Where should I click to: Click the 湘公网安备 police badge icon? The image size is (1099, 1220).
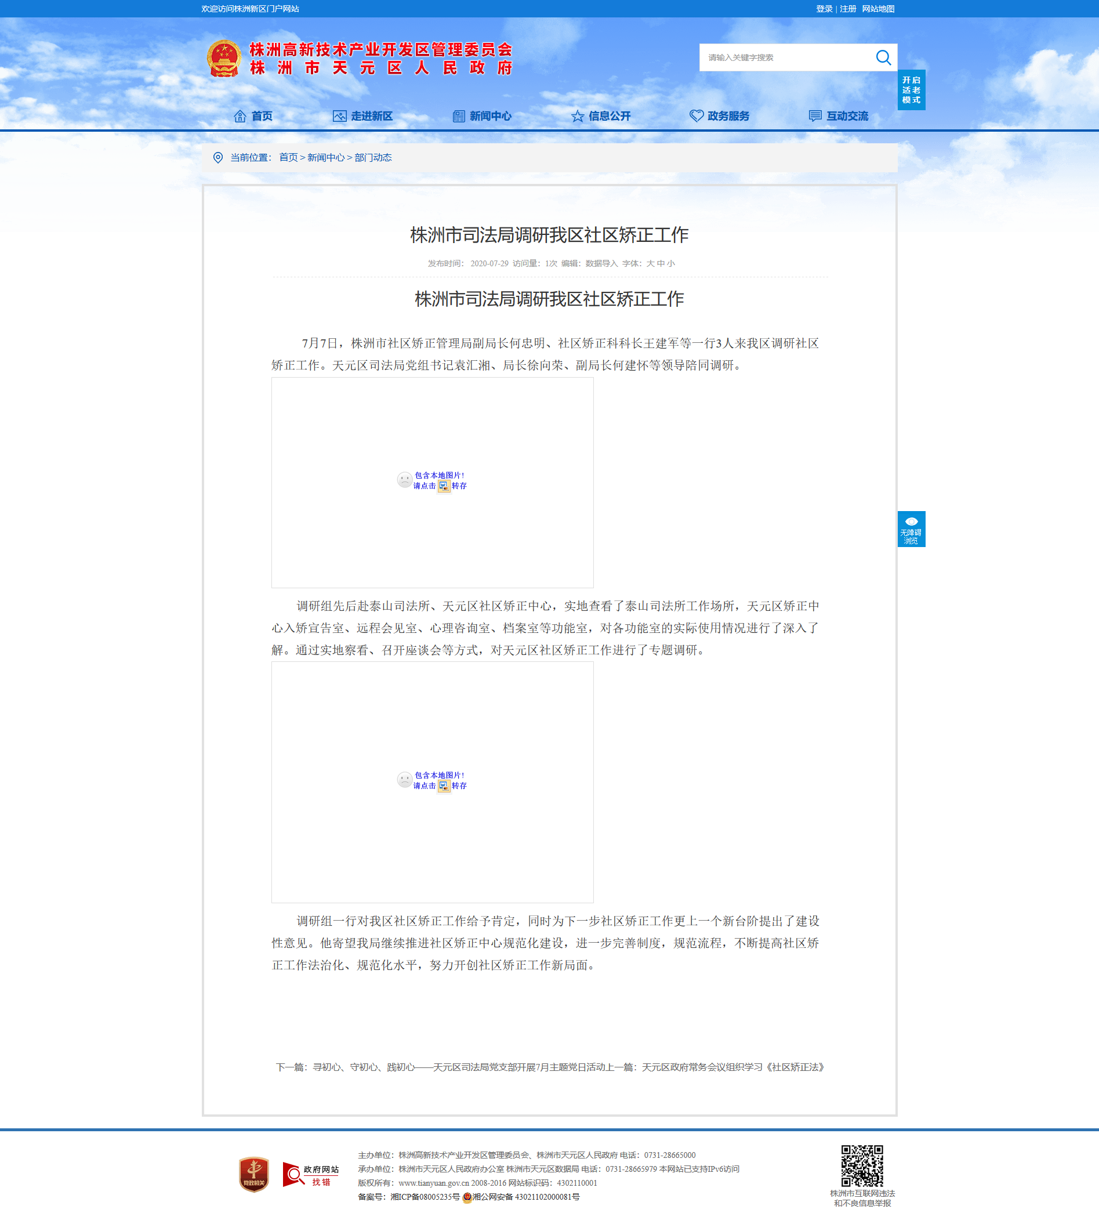(467, 1197)
